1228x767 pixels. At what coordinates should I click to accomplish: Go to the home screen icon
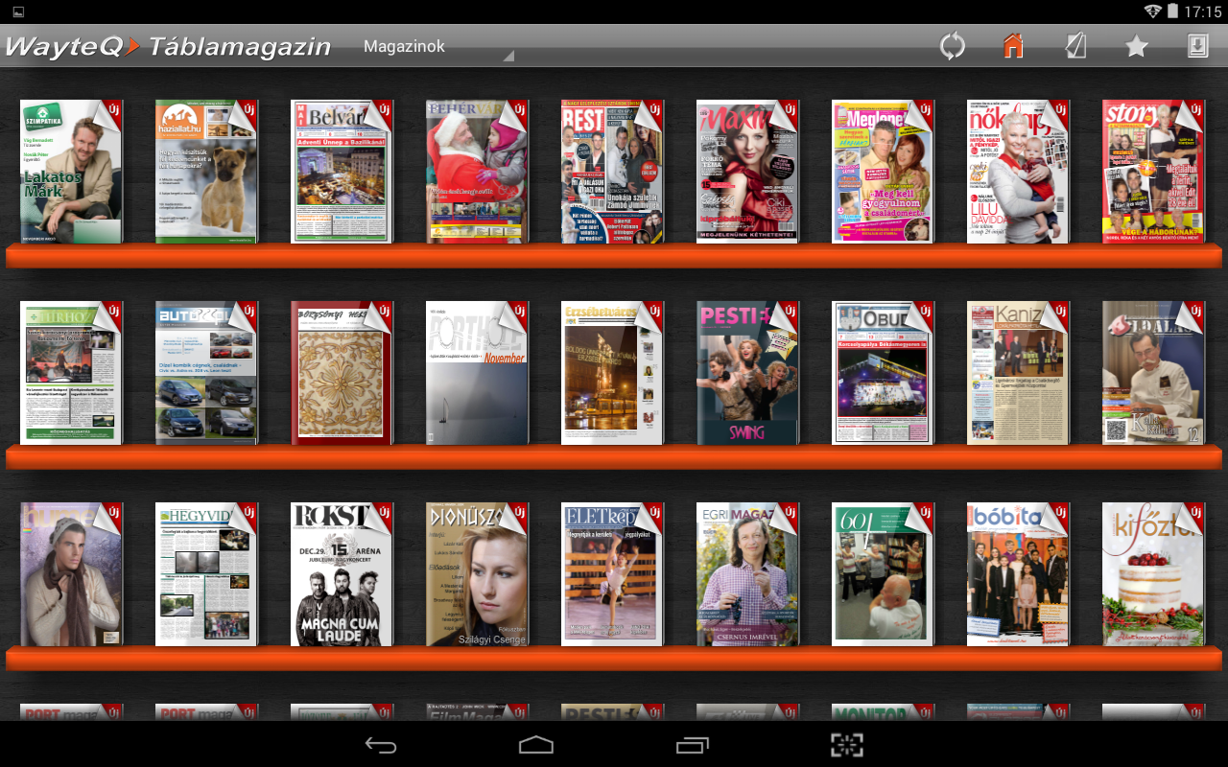tap(1013, 46)
